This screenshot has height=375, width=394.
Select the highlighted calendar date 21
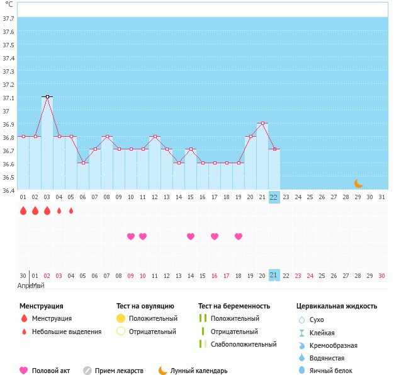point(274,275)
